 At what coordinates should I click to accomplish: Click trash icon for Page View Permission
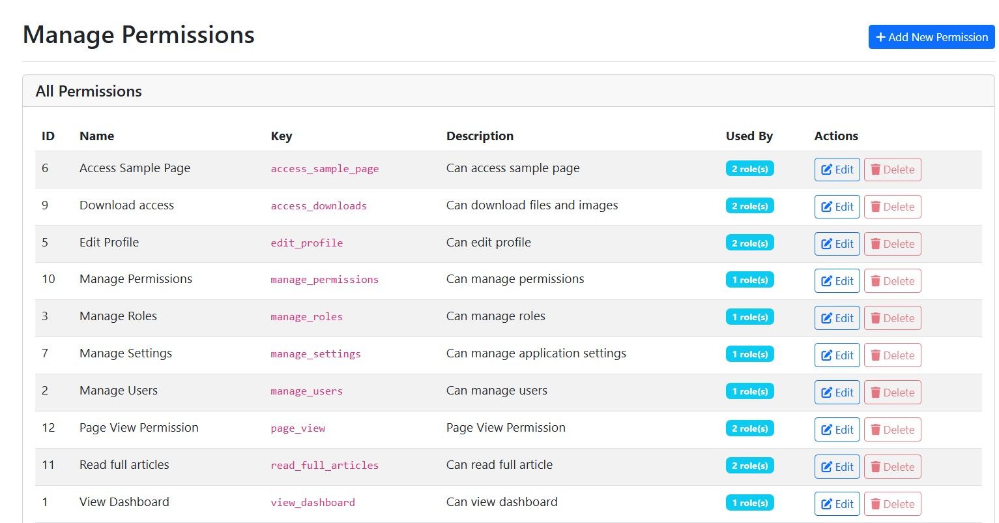(x=876, y=430)
